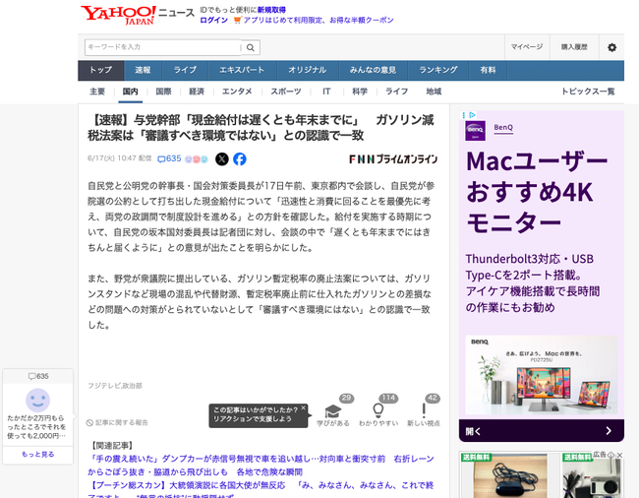639x498 pixels.
Task: Click the フジテレビ,政治部 credit text
Action: pos(115,386)
